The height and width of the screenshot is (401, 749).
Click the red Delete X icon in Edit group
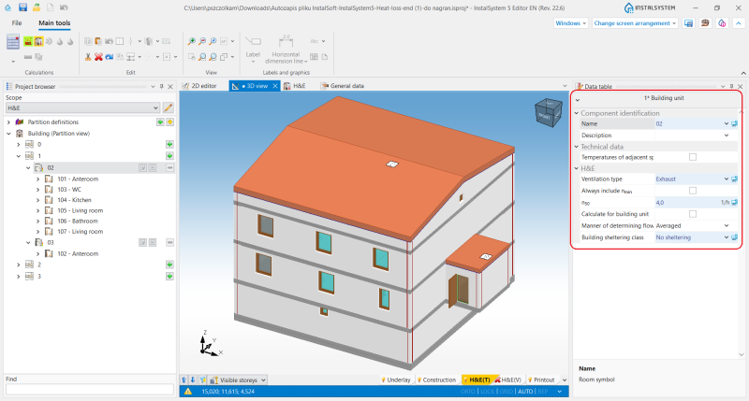pos(98,57)
